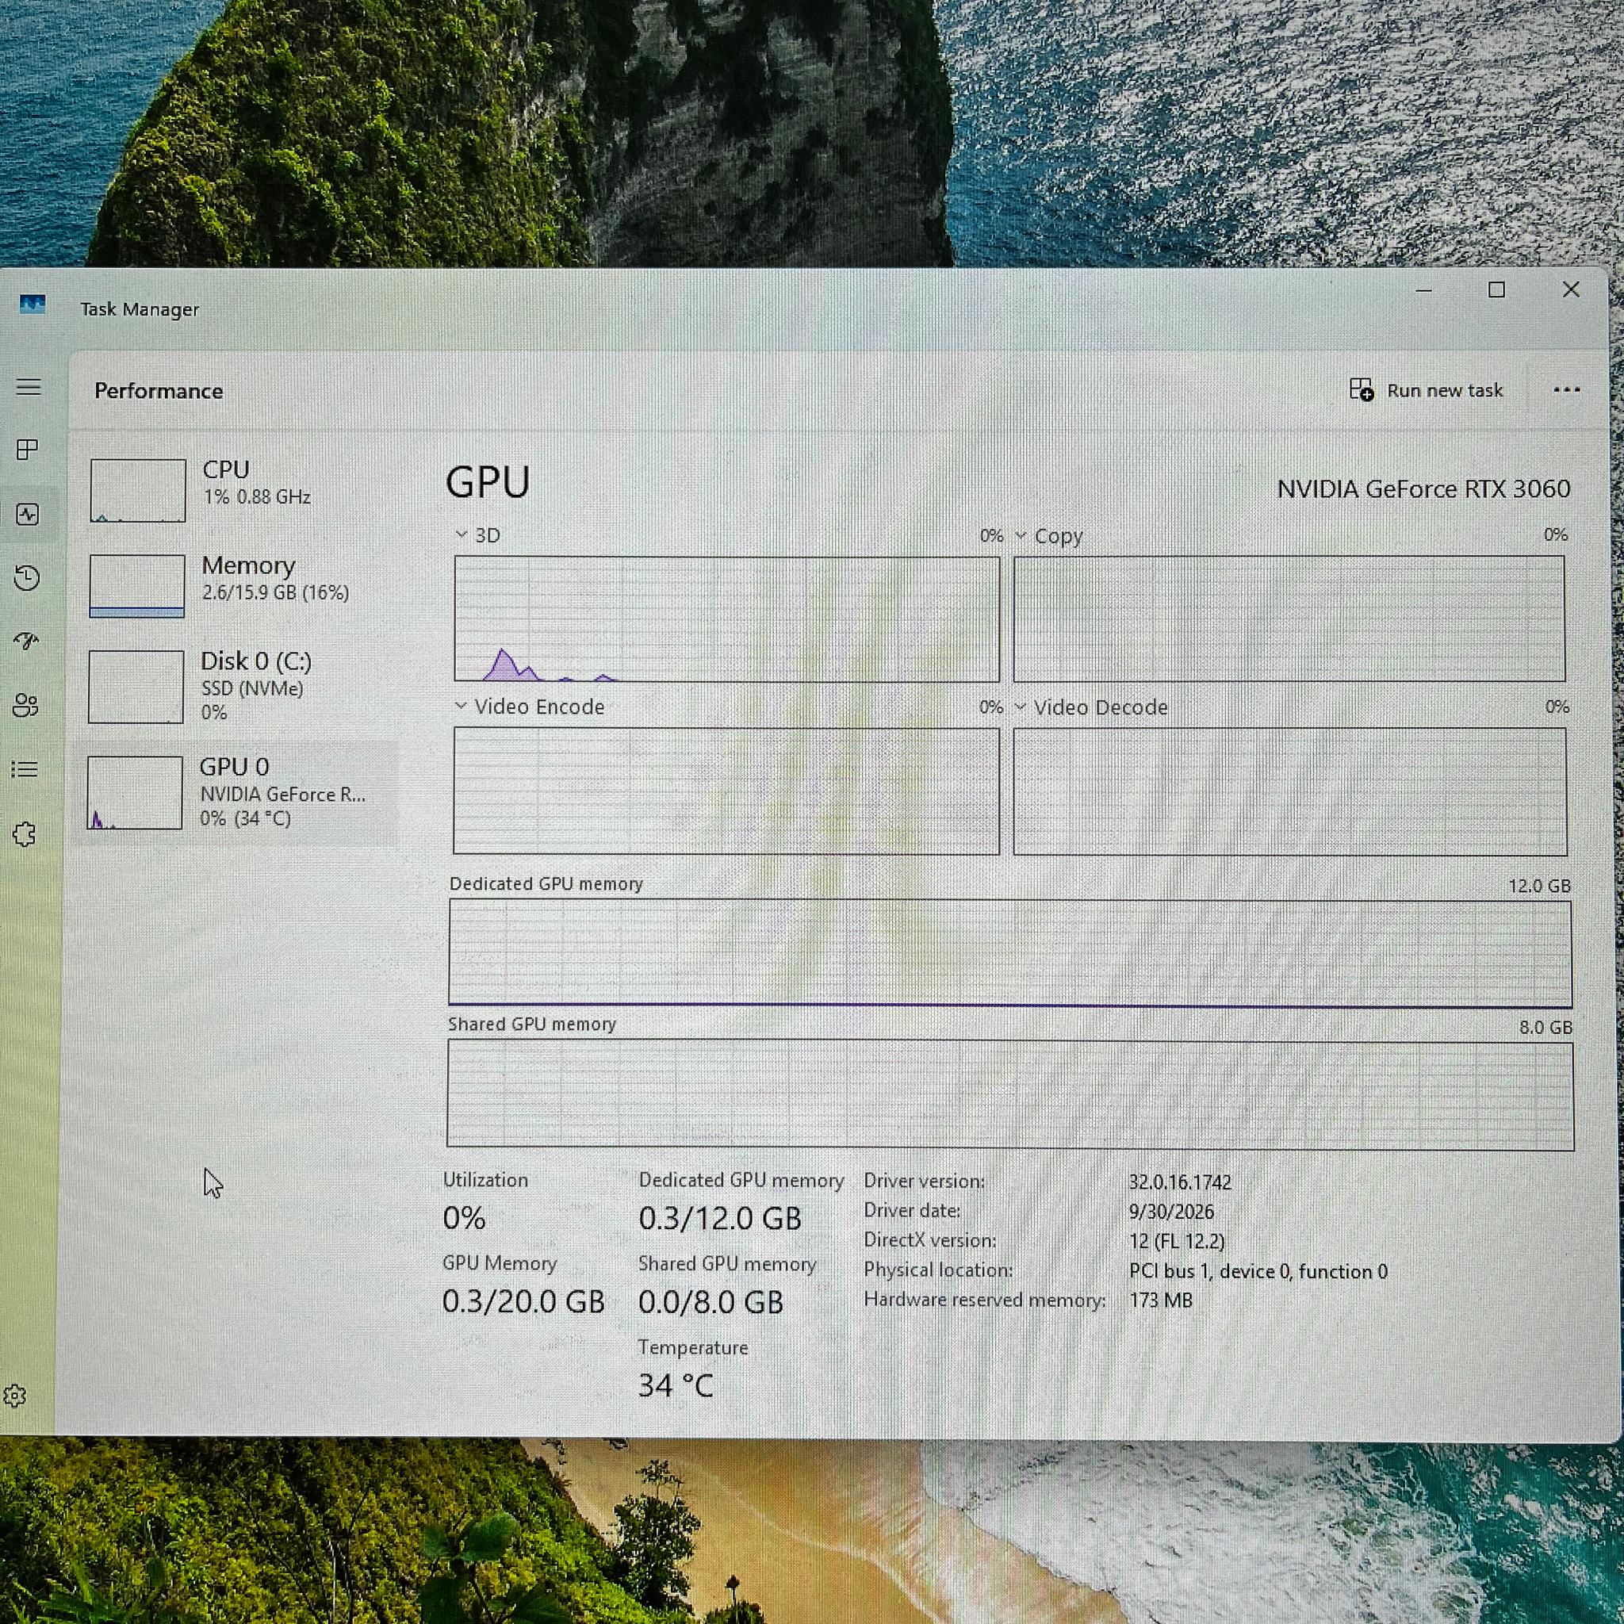Click Run new task button
The width and height of the screenshot is (1624, 1624).
pos(1427,389)
